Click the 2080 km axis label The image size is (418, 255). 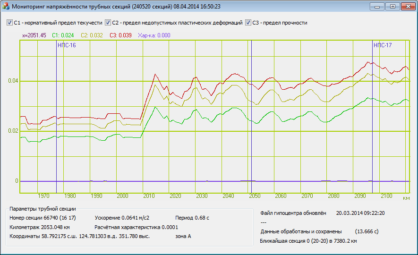coord(333,196)
